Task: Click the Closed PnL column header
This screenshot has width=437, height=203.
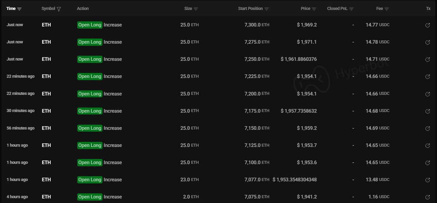Action: click(x=340, y=8)
